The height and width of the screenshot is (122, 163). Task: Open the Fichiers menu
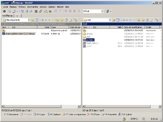coord(22,7)
